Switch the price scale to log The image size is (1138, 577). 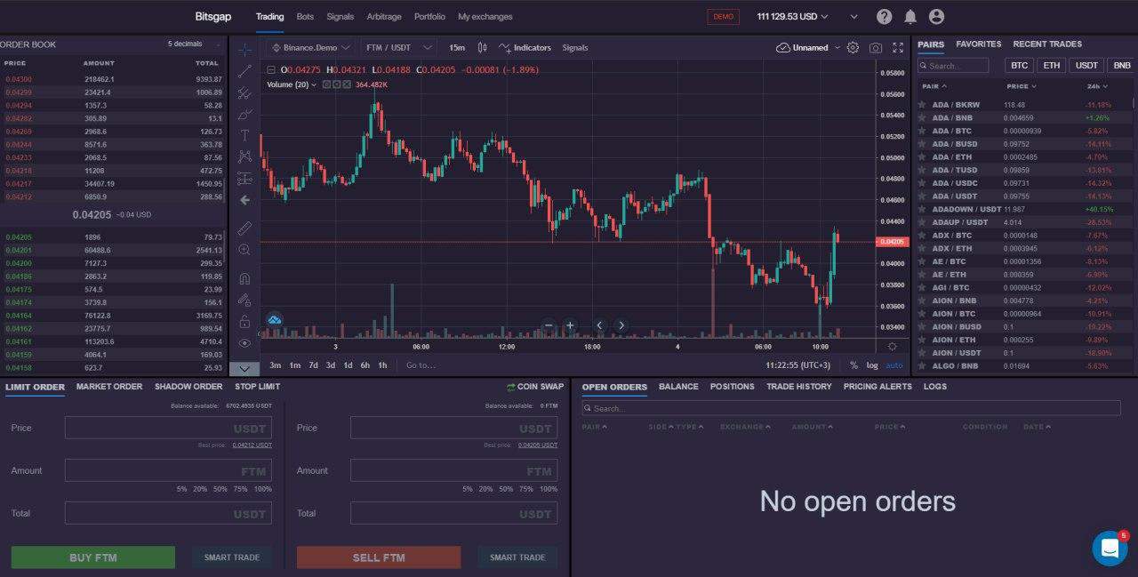[873, 365]
